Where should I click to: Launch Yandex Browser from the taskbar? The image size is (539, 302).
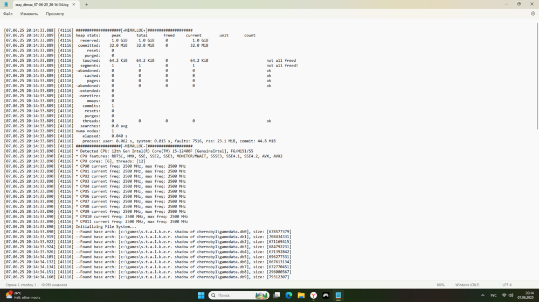tap(314, 295)
